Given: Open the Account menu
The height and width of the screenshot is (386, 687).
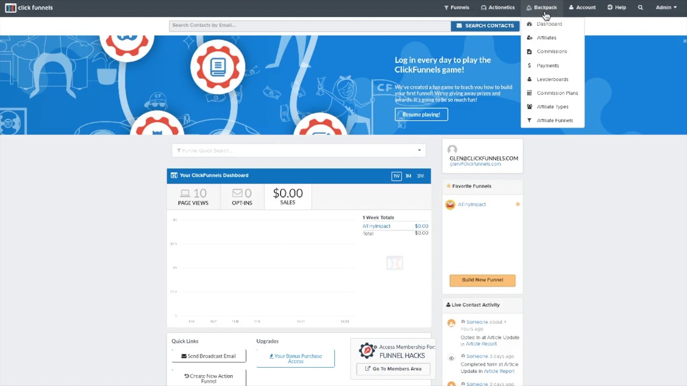Looking at the screenshot, I should click(x=582, y=8).
